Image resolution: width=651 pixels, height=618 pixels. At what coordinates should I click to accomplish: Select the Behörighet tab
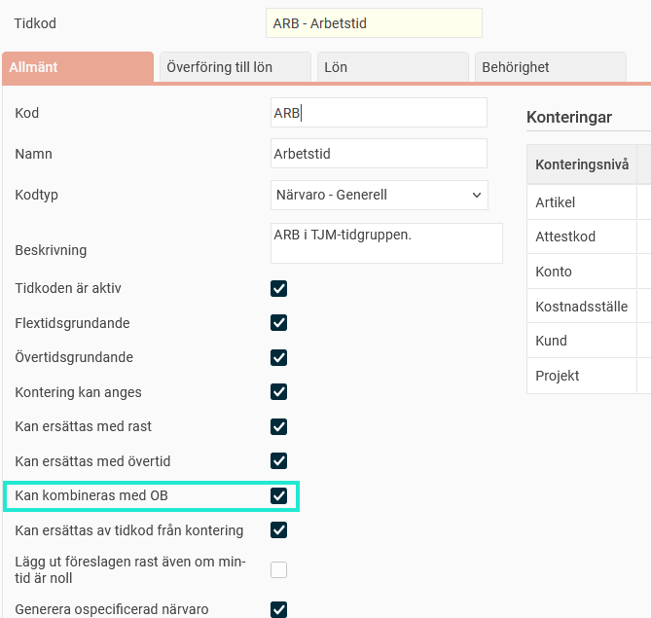point(549,67)
